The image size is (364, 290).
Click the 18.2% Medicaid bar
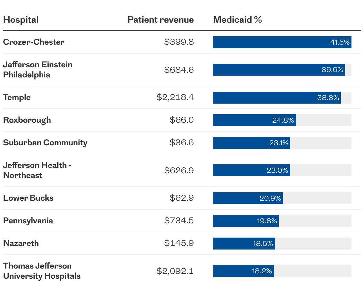point(243,271)
